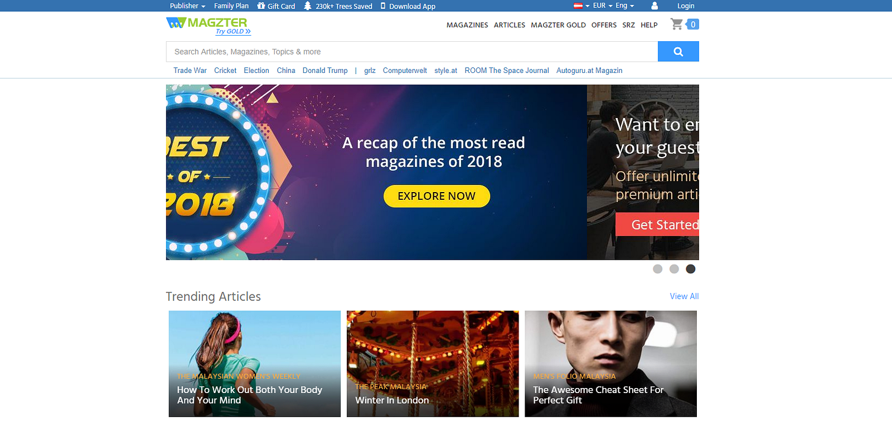Click the tree icon for Trees Saved

pyautogui.click(x=307, y=6)
